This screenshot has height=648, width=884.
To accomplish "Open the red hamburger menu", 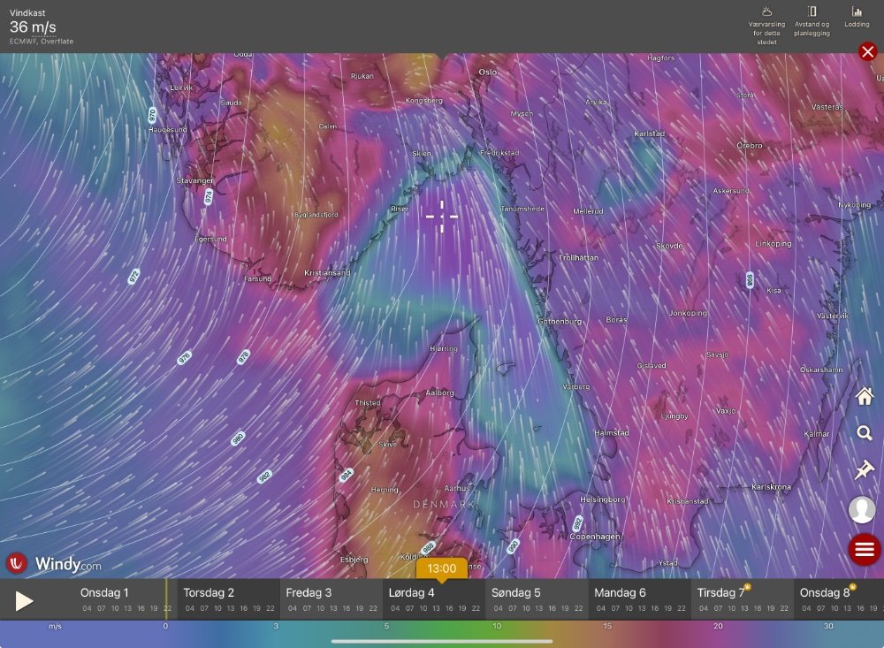I will [x=864, y=549].
